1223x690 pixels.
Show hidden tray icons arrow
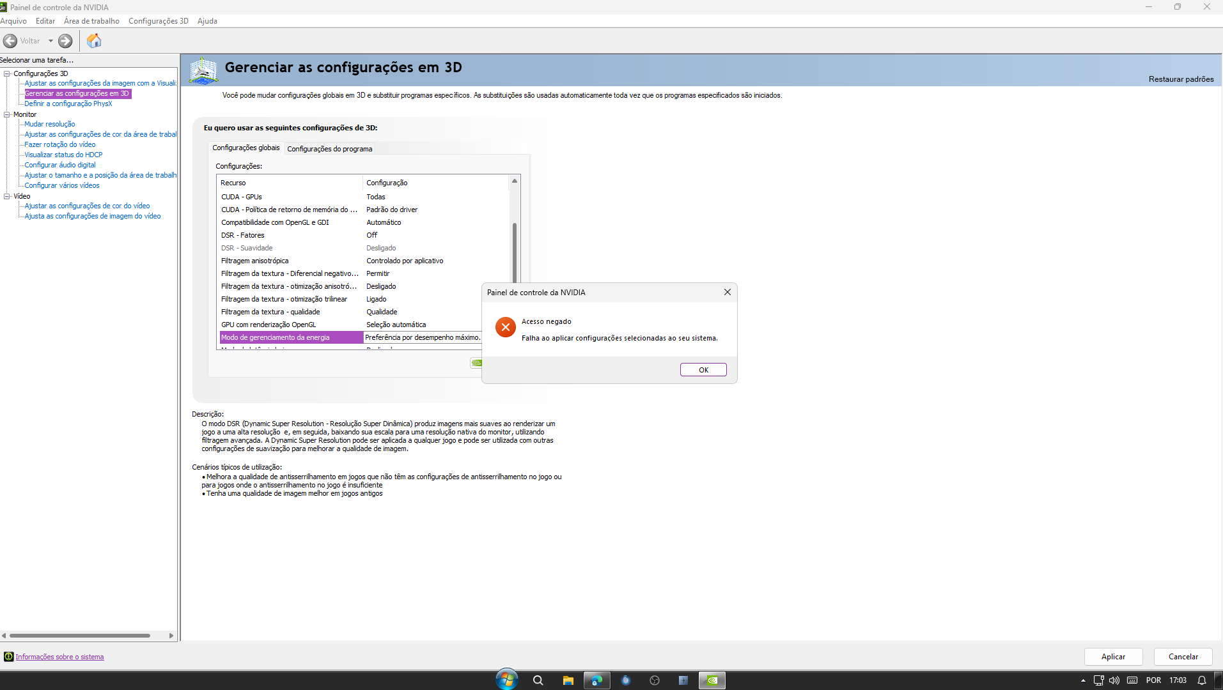1083,680
